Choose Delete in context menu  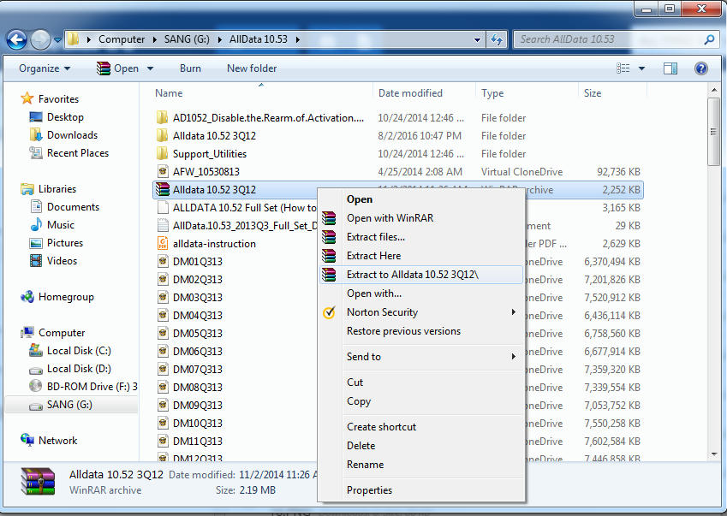tap(361, 446)
